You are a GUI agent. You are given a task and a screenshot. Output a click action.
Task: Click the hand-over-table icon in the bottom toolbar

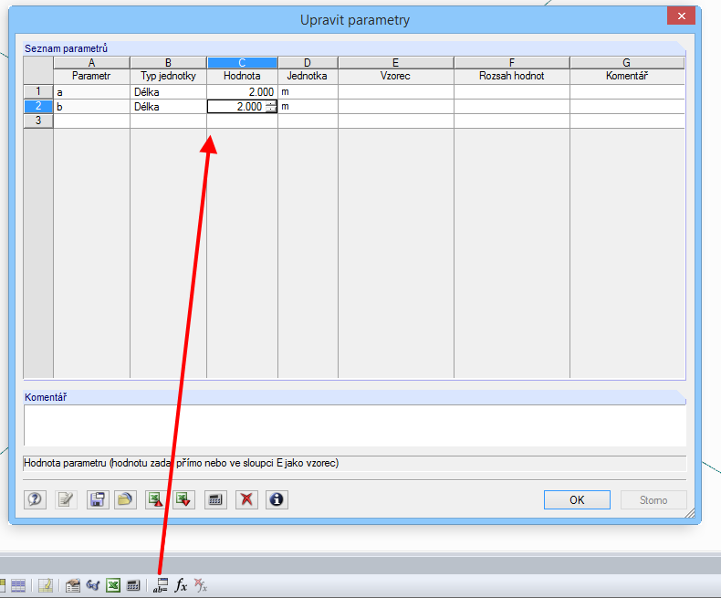(x=73, y=585)
